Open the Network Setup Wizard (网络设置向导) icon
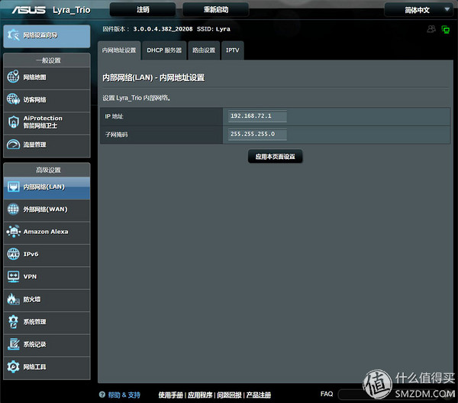This screenshot has height=403, width=458. click(13, 35)
